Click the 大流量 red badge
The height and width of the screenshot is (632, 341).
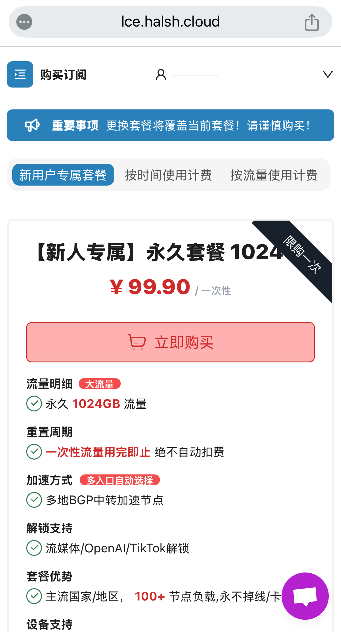[x=99, y=384]
